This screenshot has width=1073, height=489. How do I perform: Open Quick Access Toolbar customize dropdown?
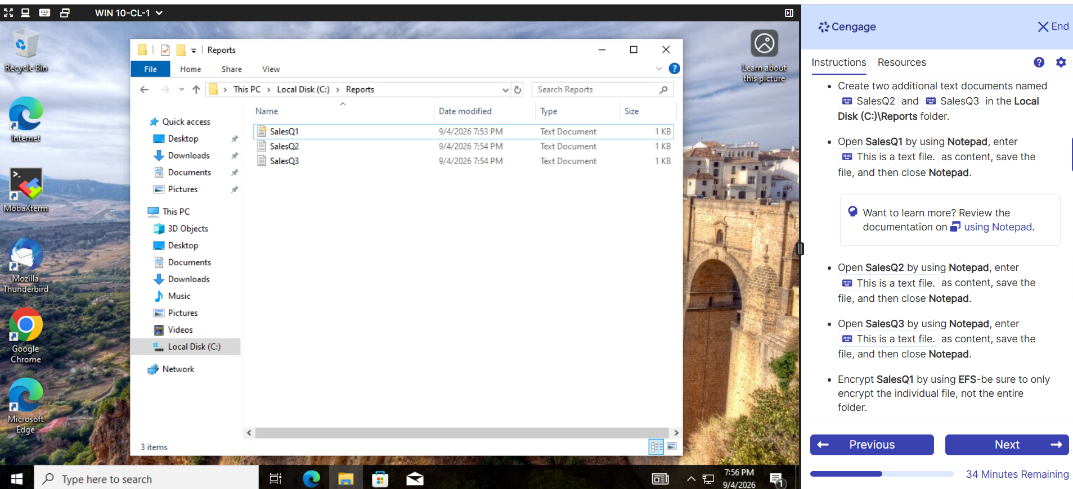pos(194,51)
